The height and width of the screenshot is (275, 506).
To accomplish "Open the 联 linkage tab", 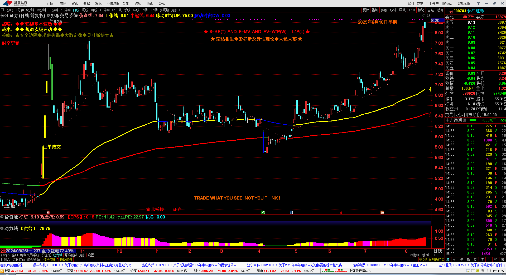I will [475, 259].
